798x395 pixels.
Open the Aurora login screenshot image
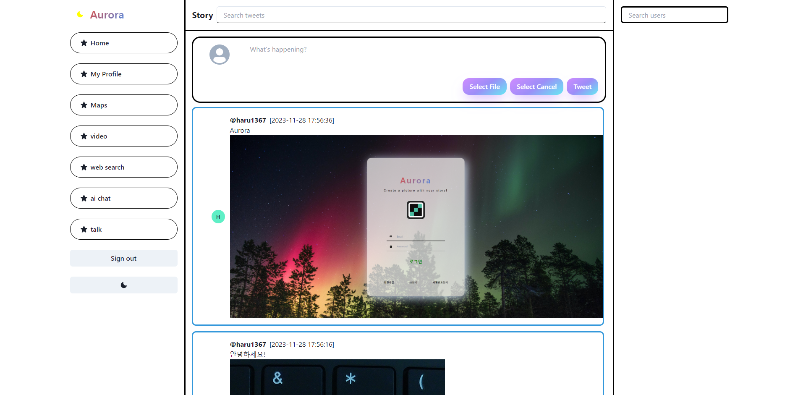pos(416,226)
